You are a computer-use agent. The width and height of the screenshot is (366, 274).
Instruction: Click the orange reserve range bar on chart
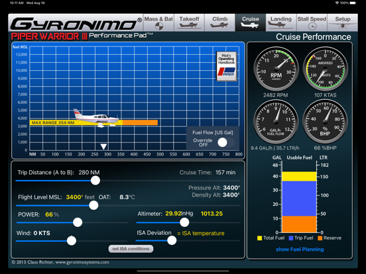140,122
